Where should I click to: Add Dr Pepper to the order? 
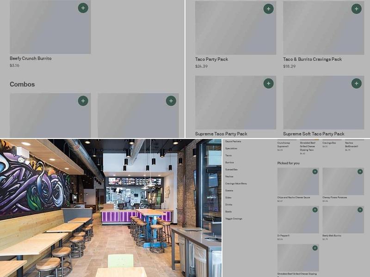click(x=315, y=210)
